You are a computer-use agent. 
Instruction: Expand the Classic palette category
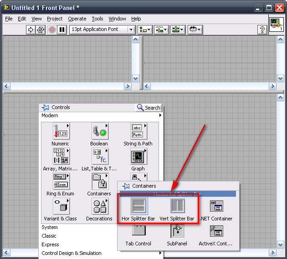tap(49, 236)
